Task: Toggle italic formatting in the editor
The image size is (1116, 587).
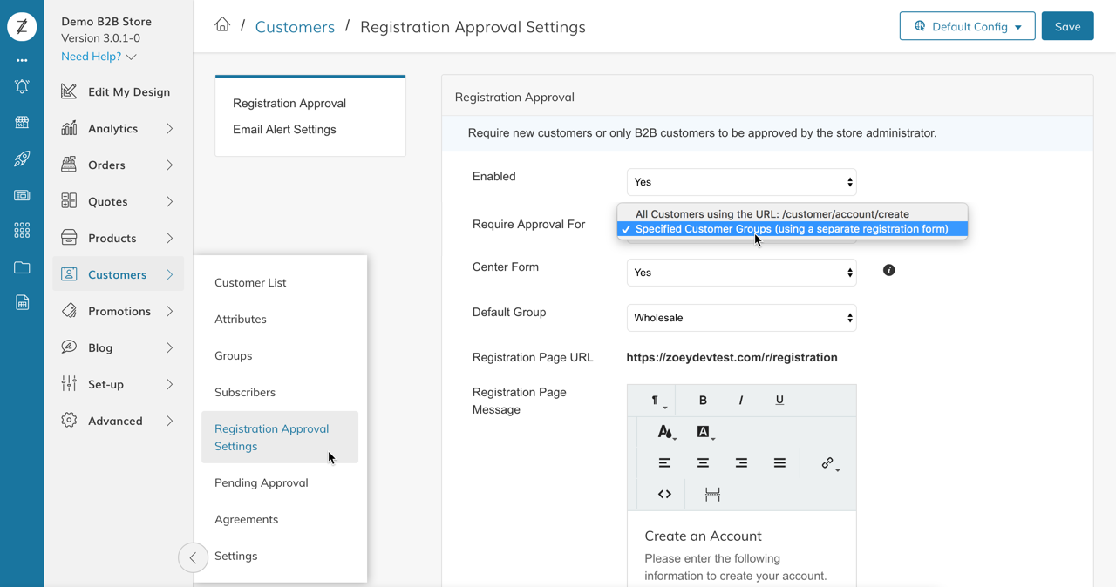Action: click(x=741, y=401)
